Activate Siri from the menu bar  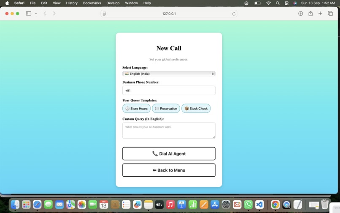(x=295, y=3)
